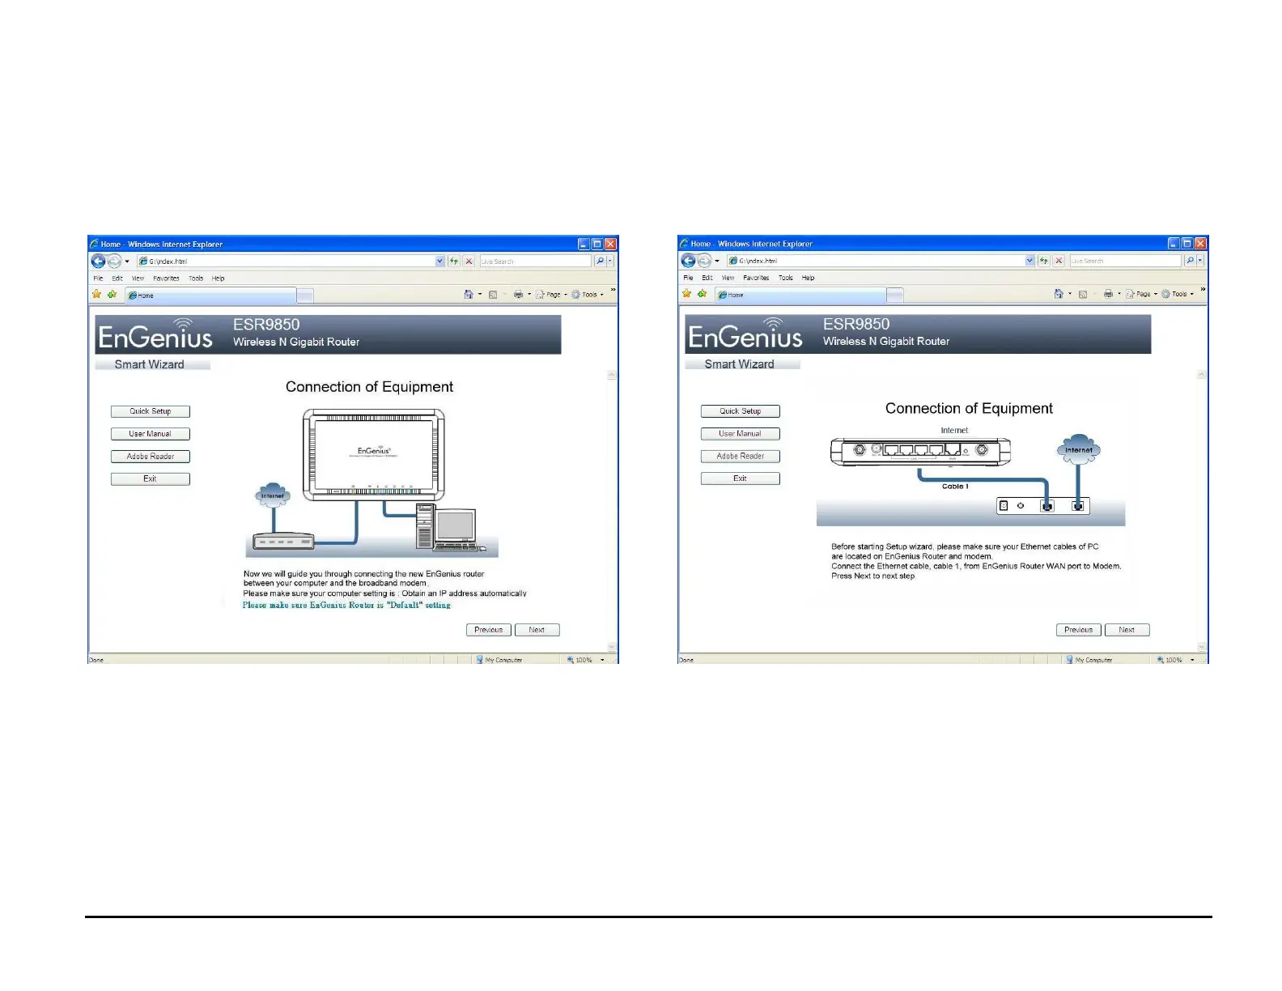
Task: Open Tools toolbar dropdown in left browser window
Action: point(588,295)
